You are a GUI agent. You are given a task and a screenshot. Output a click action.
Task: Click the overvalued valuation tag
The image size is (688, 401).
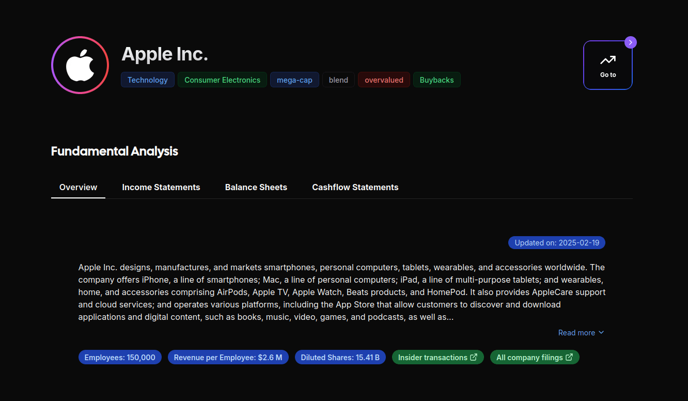point(384,80)
